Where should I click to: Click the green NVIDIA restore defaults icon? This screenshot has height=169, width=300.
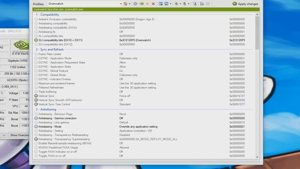tap(142, 4)
